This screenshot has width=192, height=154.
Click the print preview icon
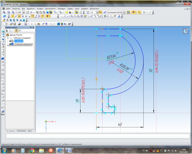pyautogui.click(x=26, y=24)
